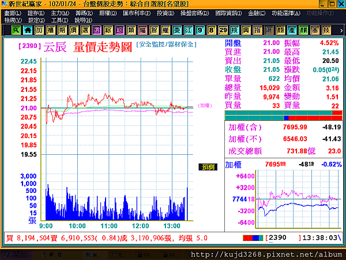
Task: Click the 加權(含) 7695.99 value
Action: pos(295,127)
